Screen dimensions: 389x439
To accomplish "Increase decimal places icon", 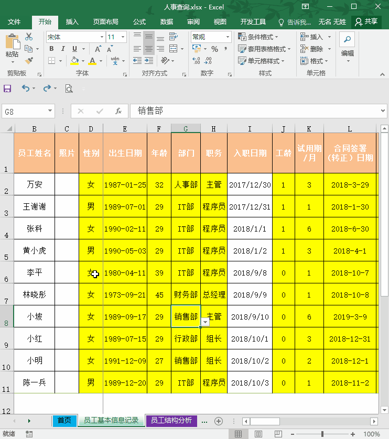I will 196,60.
